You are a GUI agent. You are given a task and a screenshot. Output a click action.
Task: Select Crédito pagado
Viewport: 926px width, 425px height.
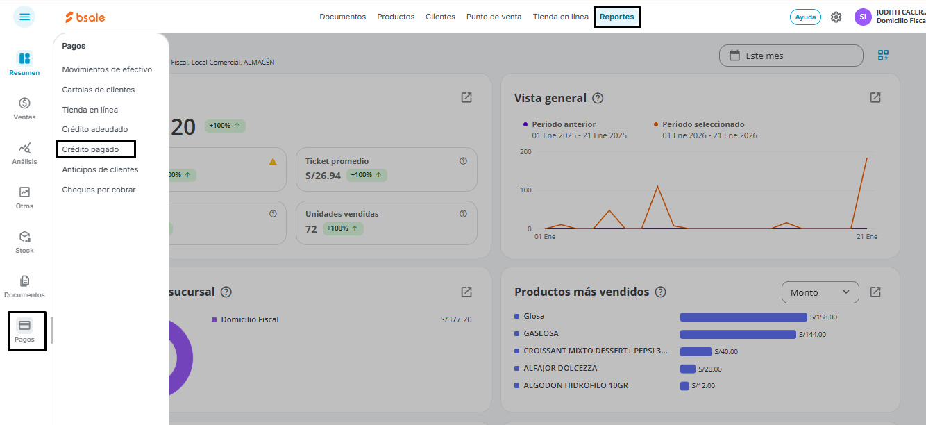pyautogui.click(x=90, y=149)
